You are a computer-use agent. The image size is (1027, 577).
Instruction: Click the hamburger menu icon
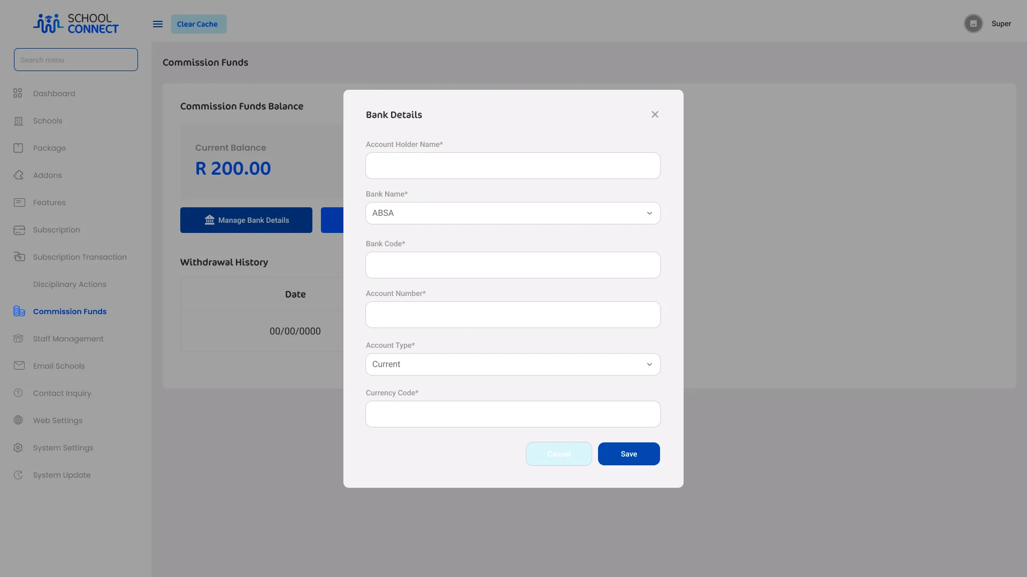click(x=158, y=24)
